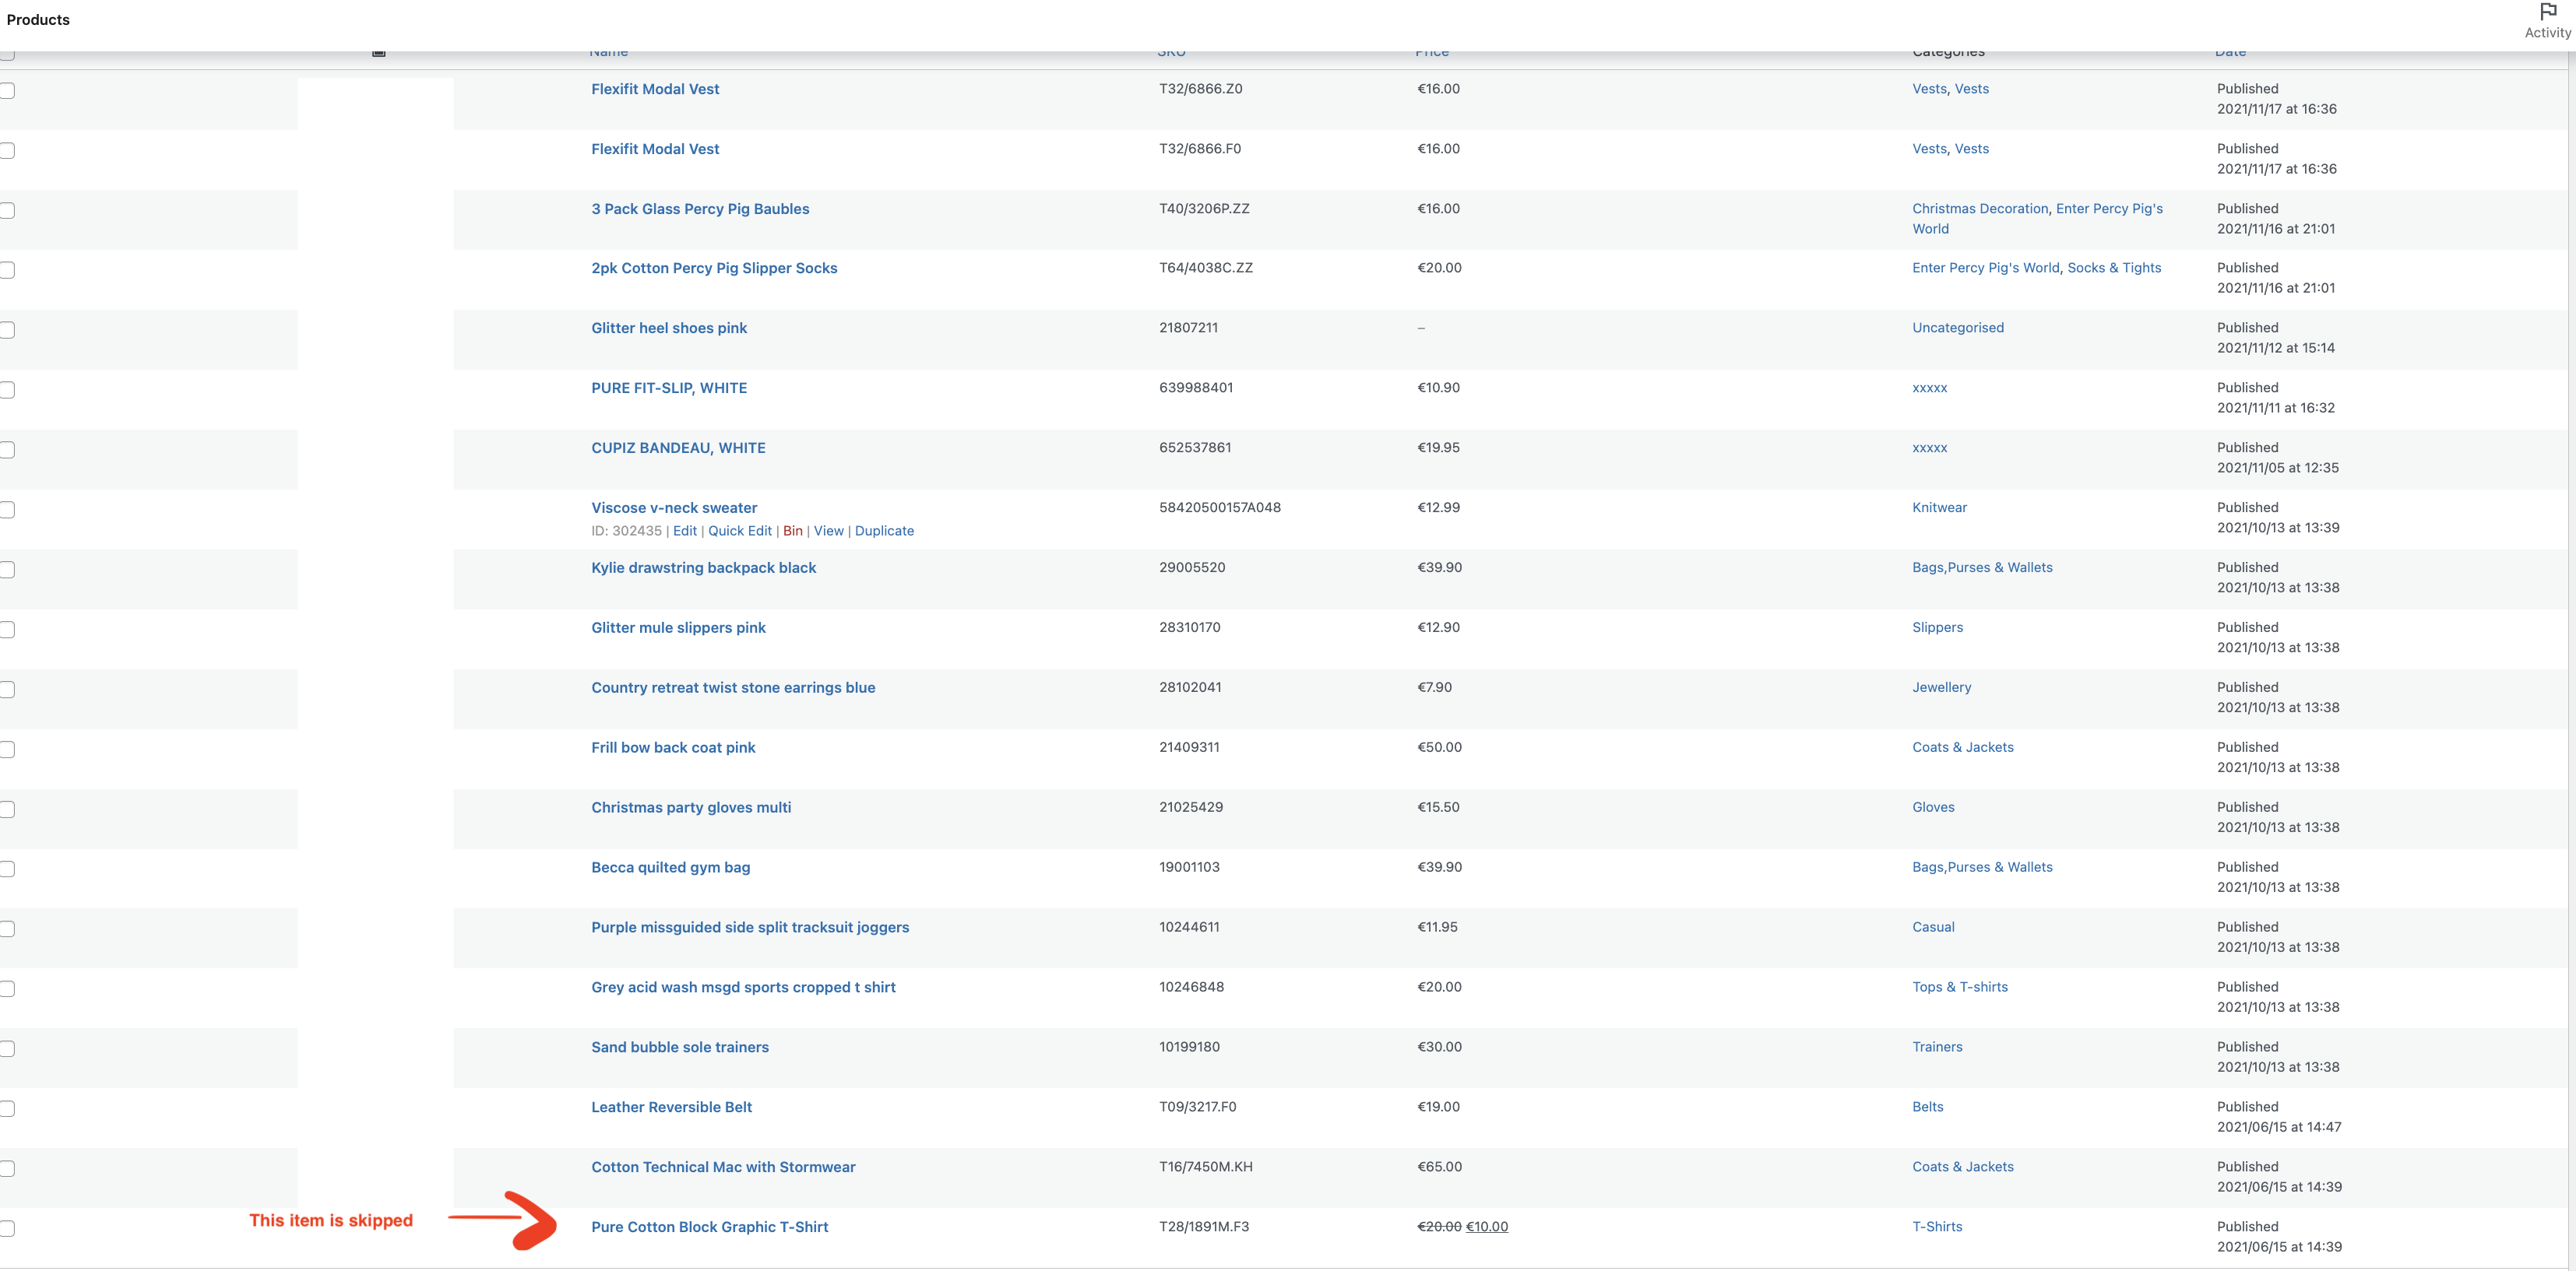The image size is (2576, 1271).
Task: Select the Becca quilted gym bag row checkbox
Action: pos(6,869)
